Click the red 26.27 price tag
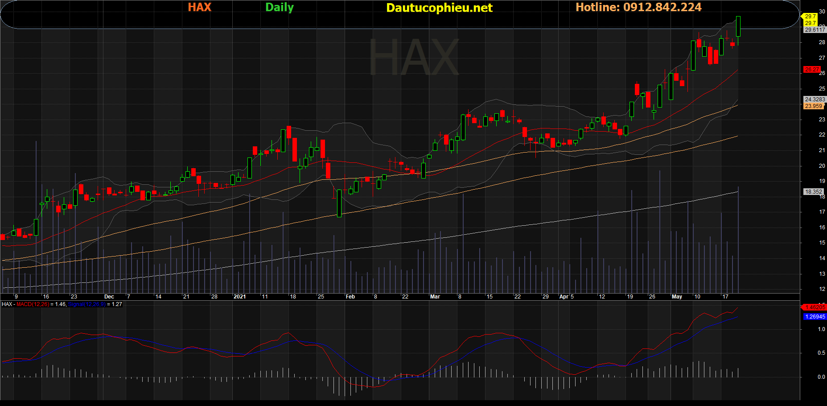 coord(811,70)
